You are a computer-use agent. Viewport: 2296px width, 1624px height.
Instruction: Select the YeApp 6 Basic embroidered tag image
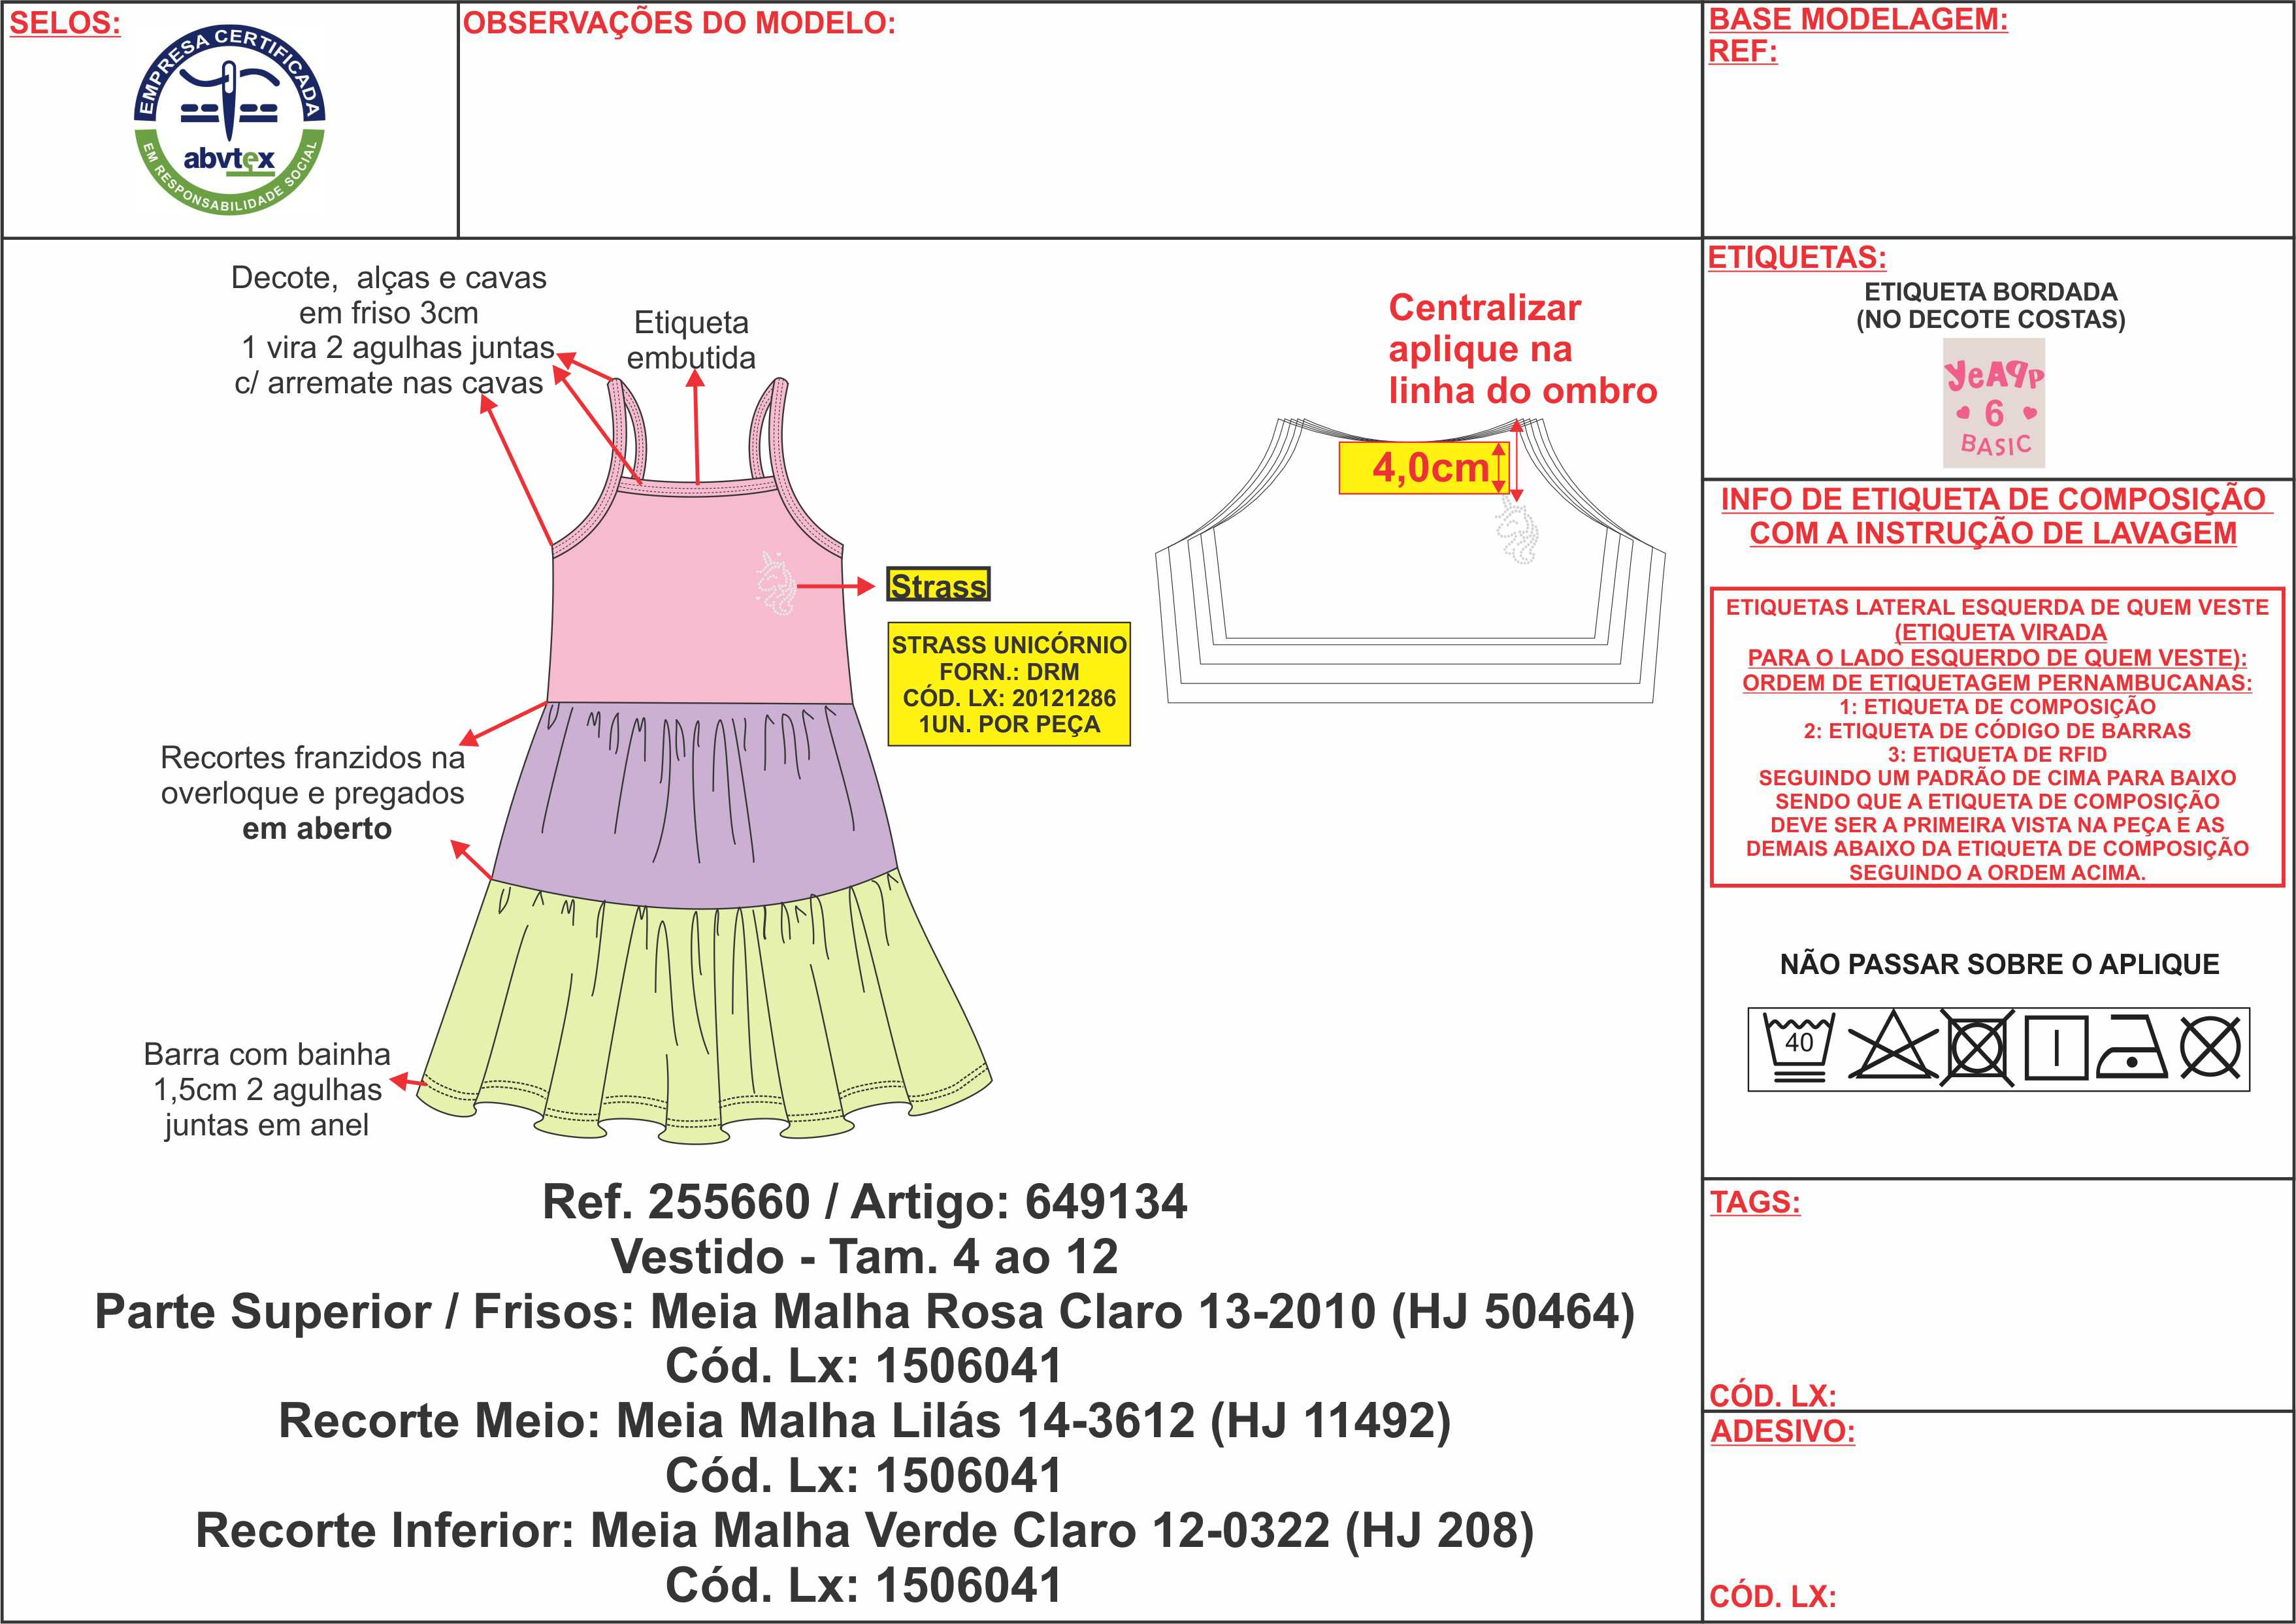pos(1993,403)
